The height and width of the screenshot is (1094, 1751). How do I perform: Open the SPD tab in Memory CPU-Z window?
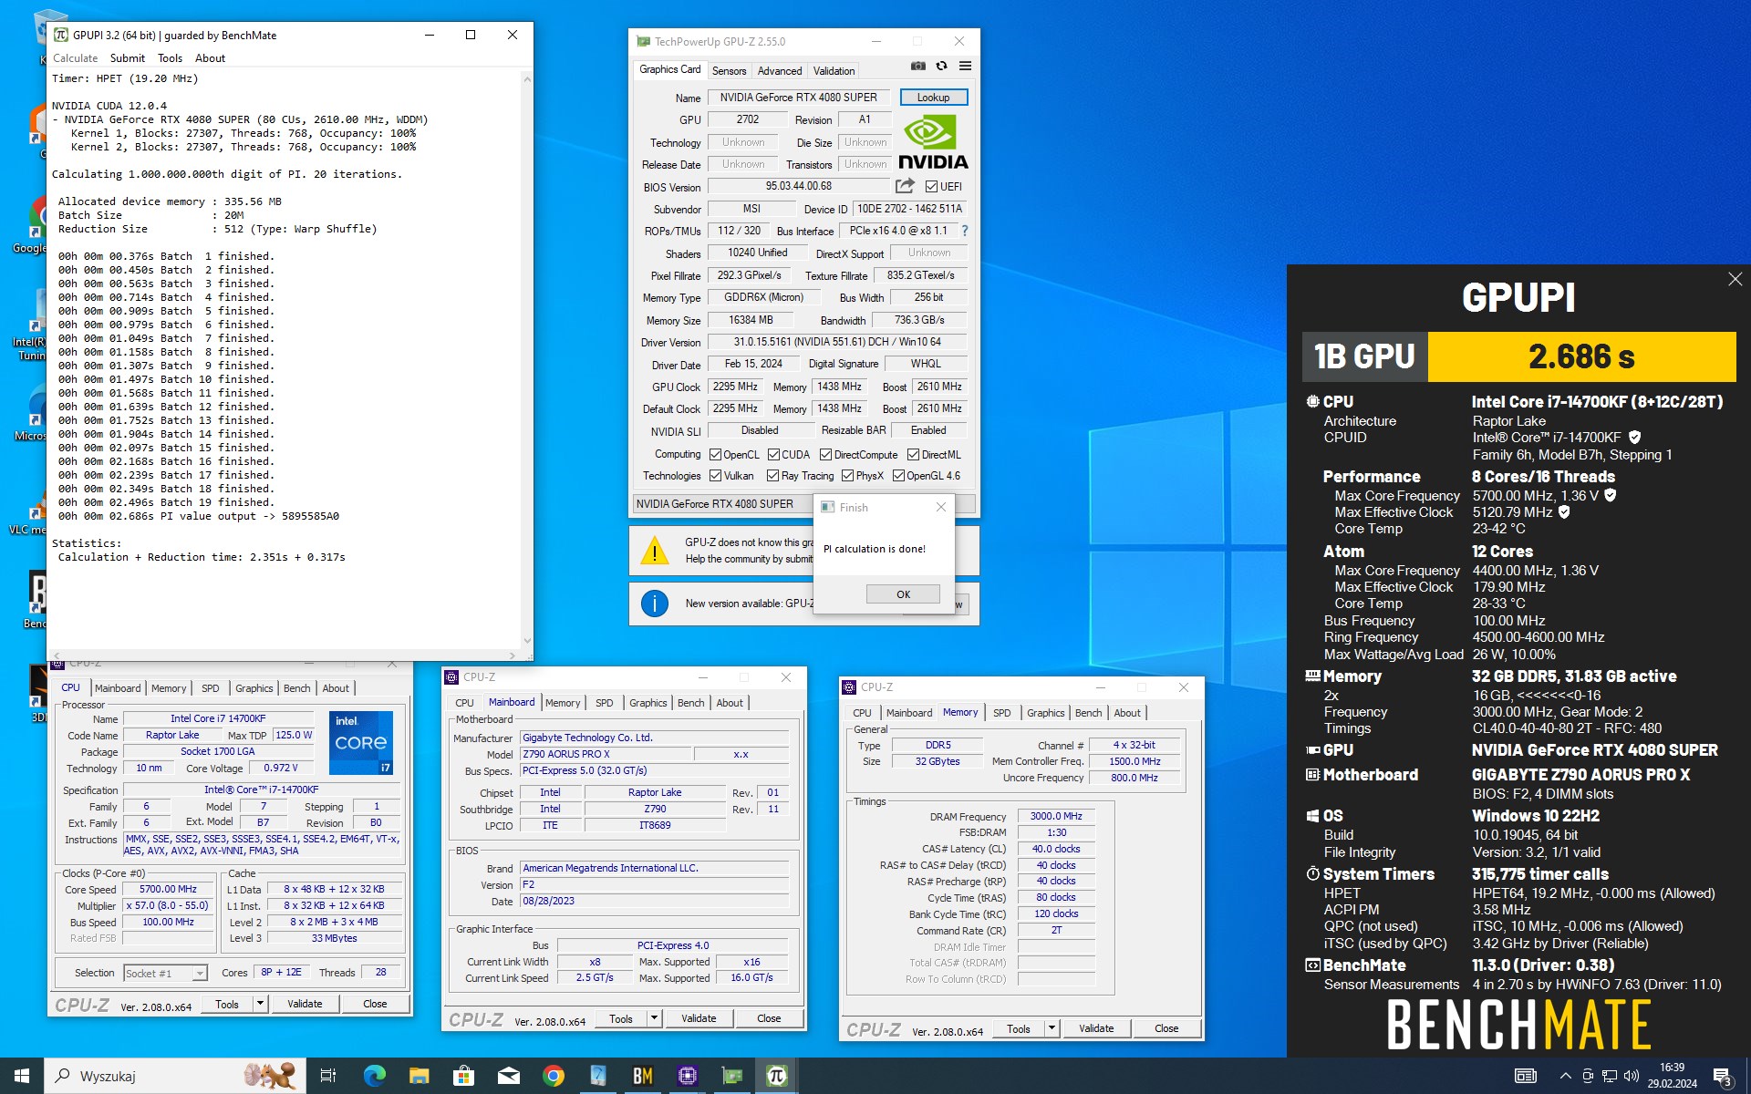pyautogui.click(x=1001, y=713)
